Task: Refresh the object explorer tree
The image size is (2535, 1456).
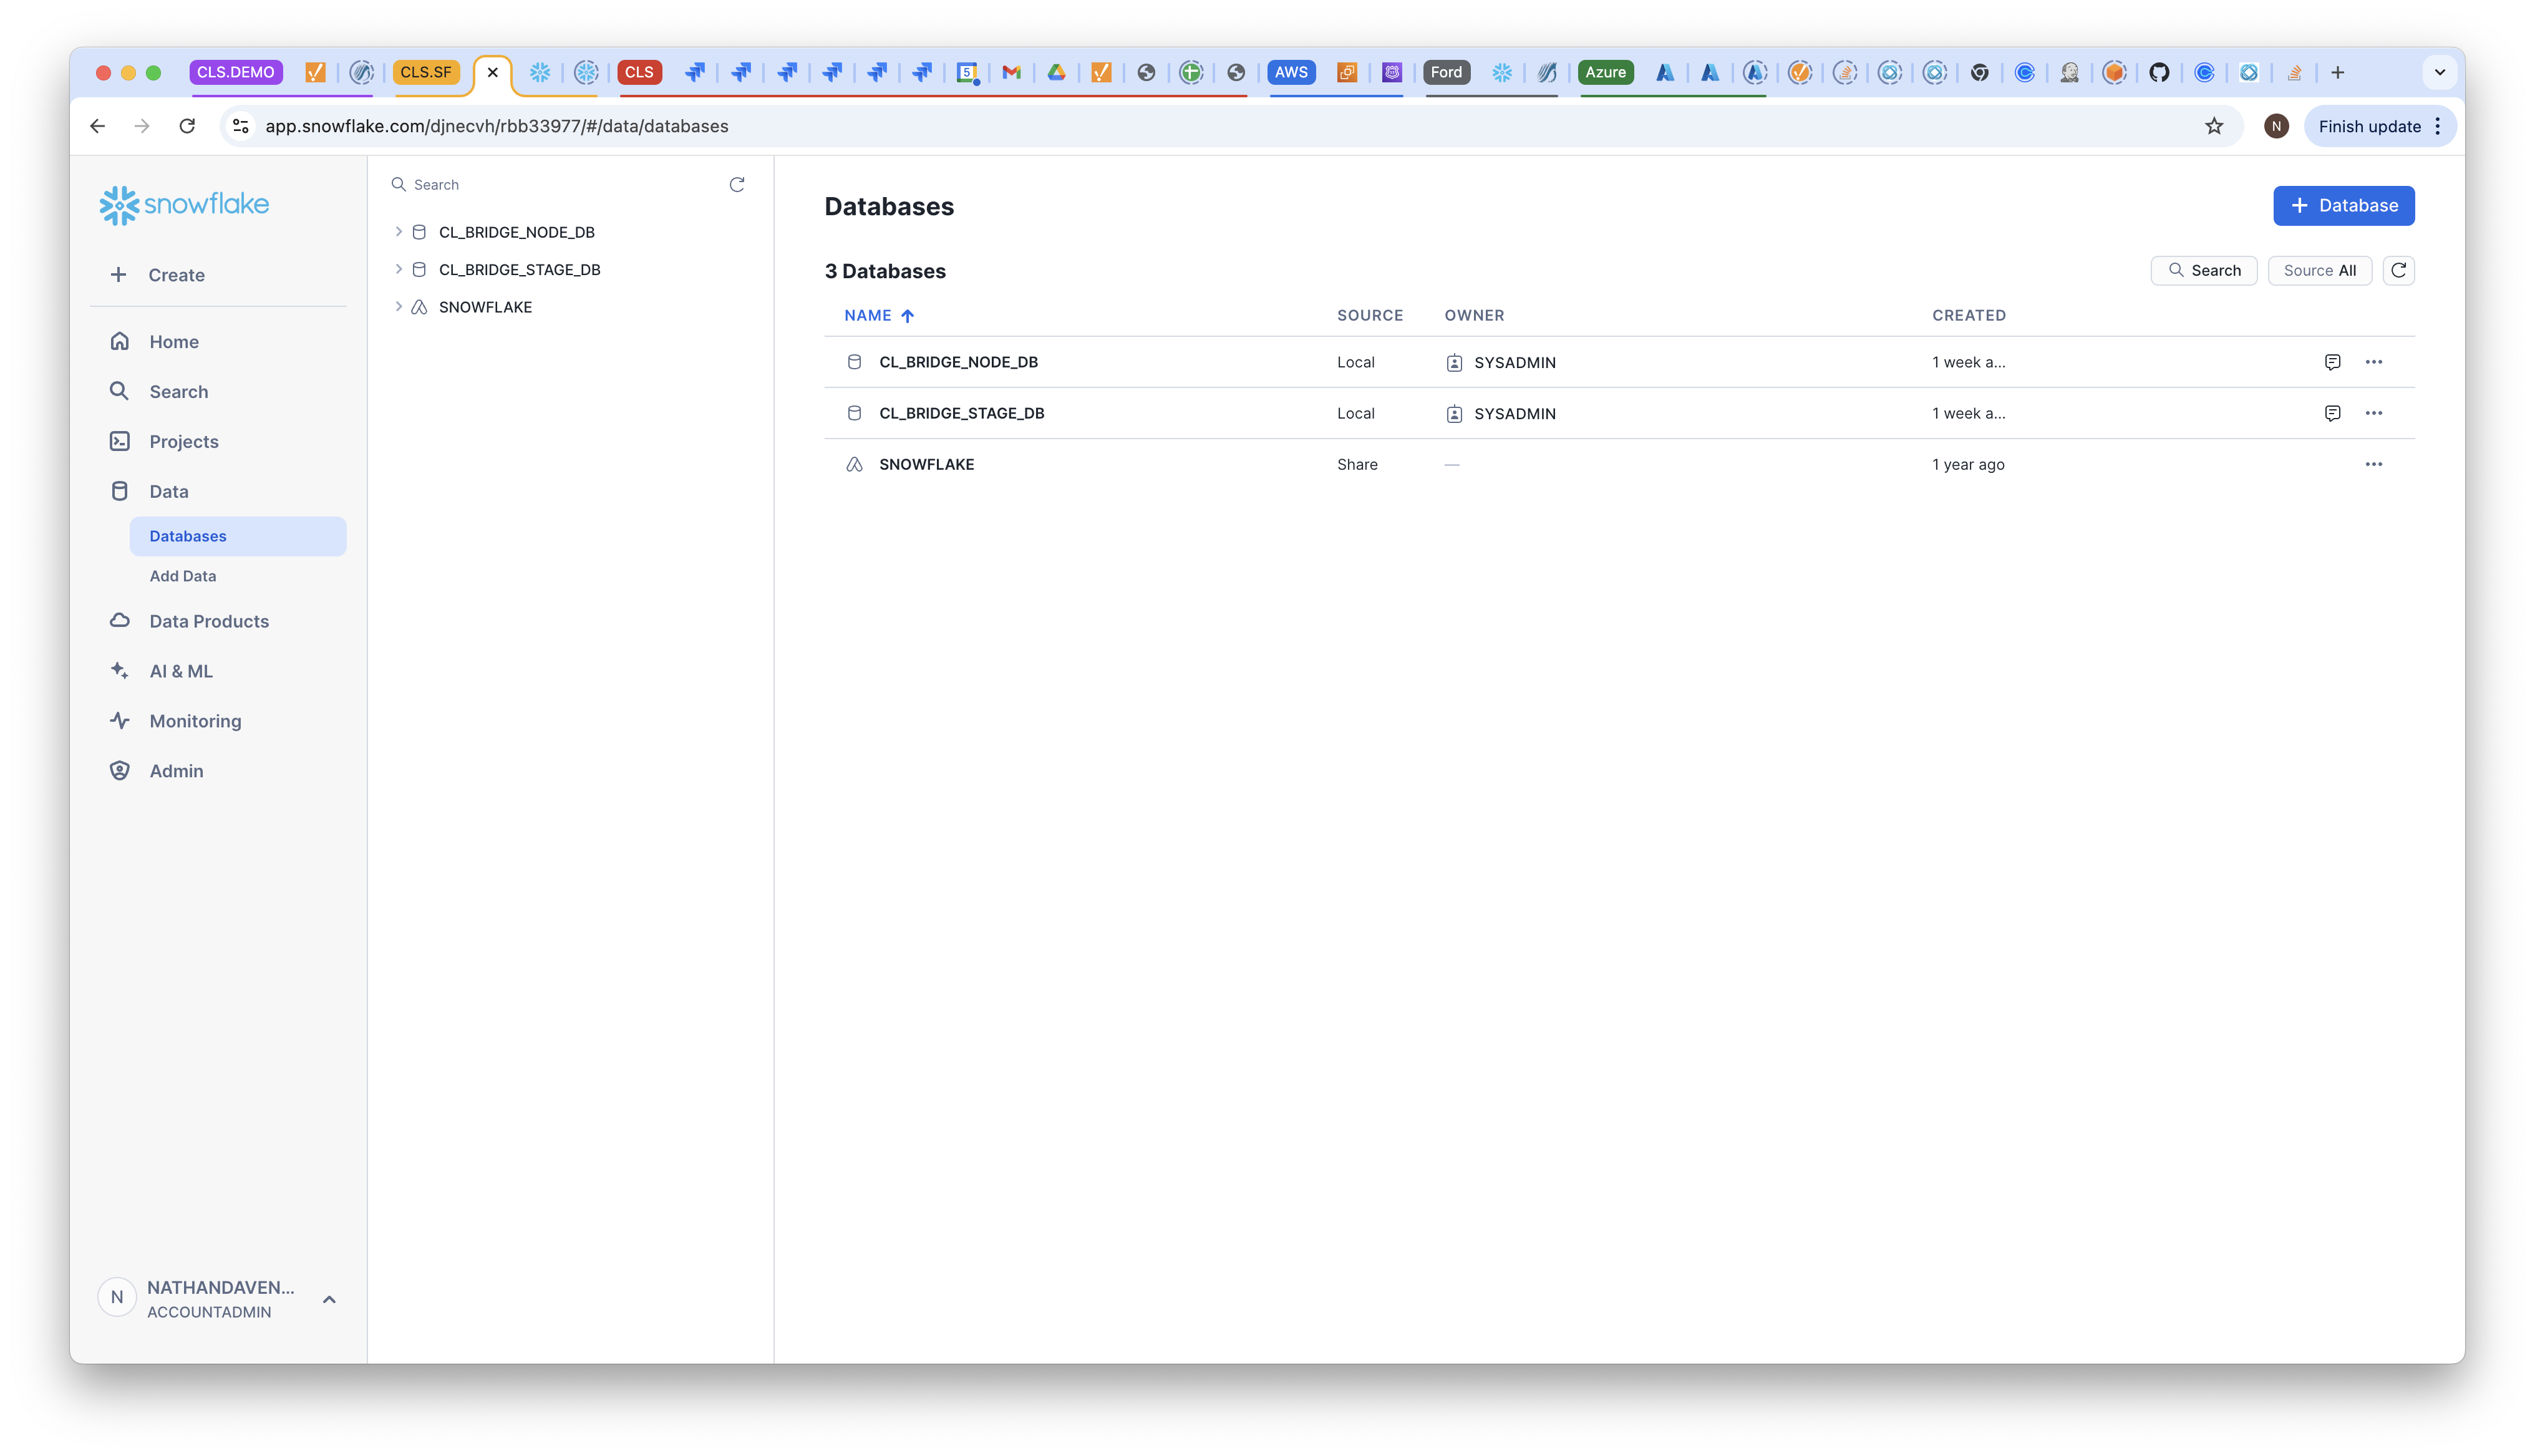Action: point(737,185)
